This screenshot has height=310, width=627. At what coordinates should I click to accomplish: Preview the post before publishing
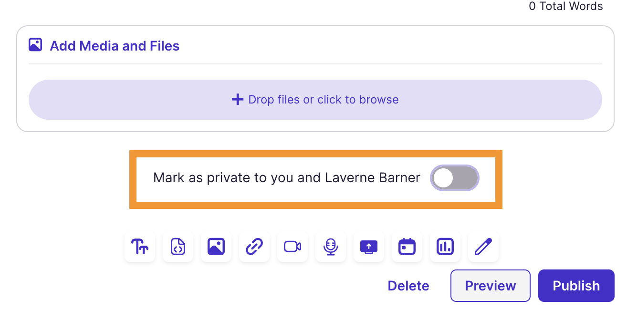click(x=490, y=285)
